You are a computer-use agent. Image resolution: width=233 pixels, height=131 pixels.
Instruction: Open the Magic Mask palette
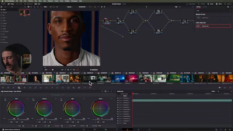68,88
